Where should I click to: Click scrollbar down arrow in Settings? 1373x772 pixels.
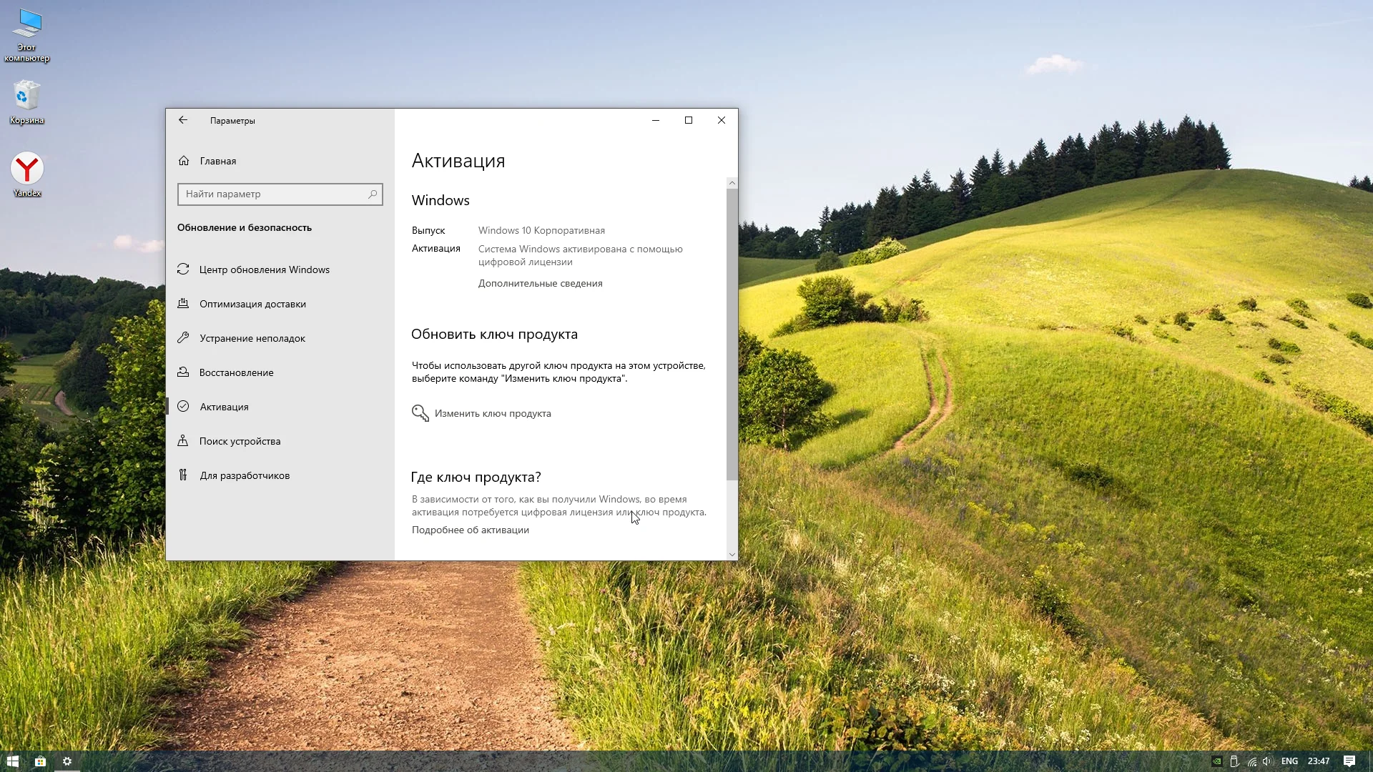[x=732, y=554]
